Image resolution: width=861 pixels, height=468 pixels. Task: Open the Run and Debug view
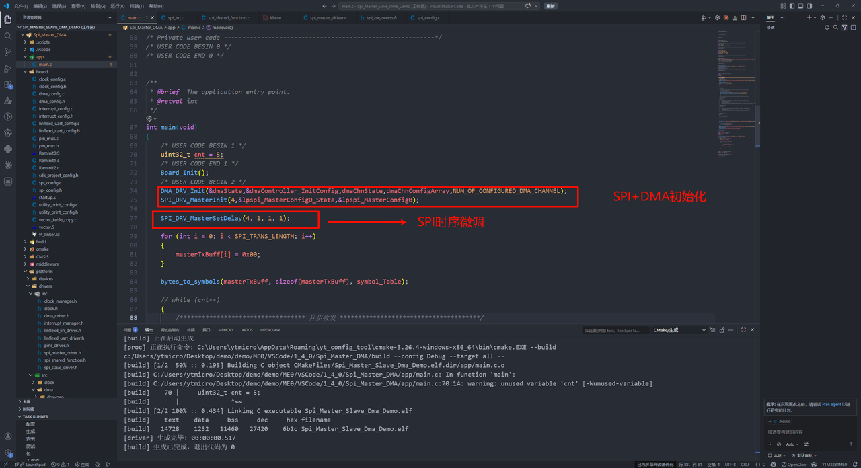(x=8, y=69)
